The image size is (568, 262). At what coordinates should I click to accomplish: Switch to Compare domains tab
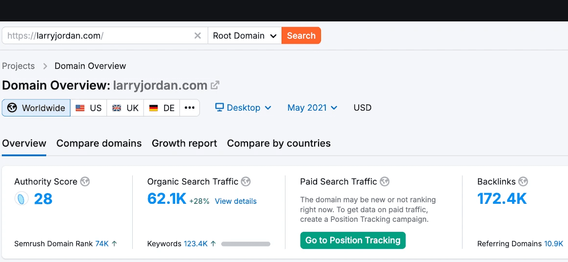pos(99,144)
